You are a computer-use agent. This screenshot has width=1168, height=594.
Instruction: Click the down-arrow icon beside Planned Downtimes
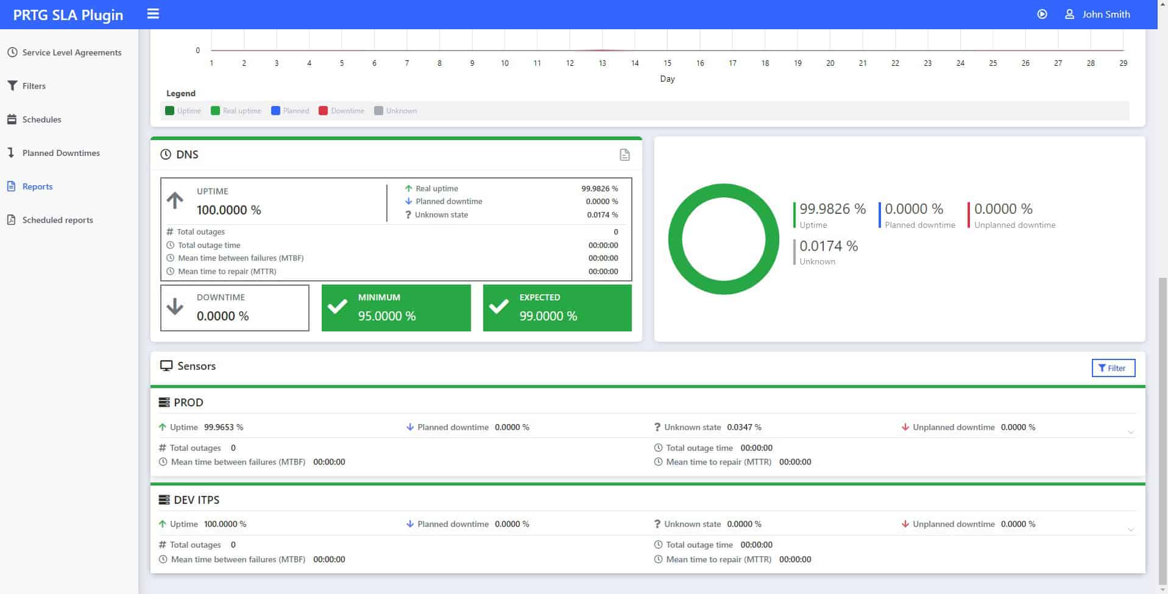coord(11,152)
